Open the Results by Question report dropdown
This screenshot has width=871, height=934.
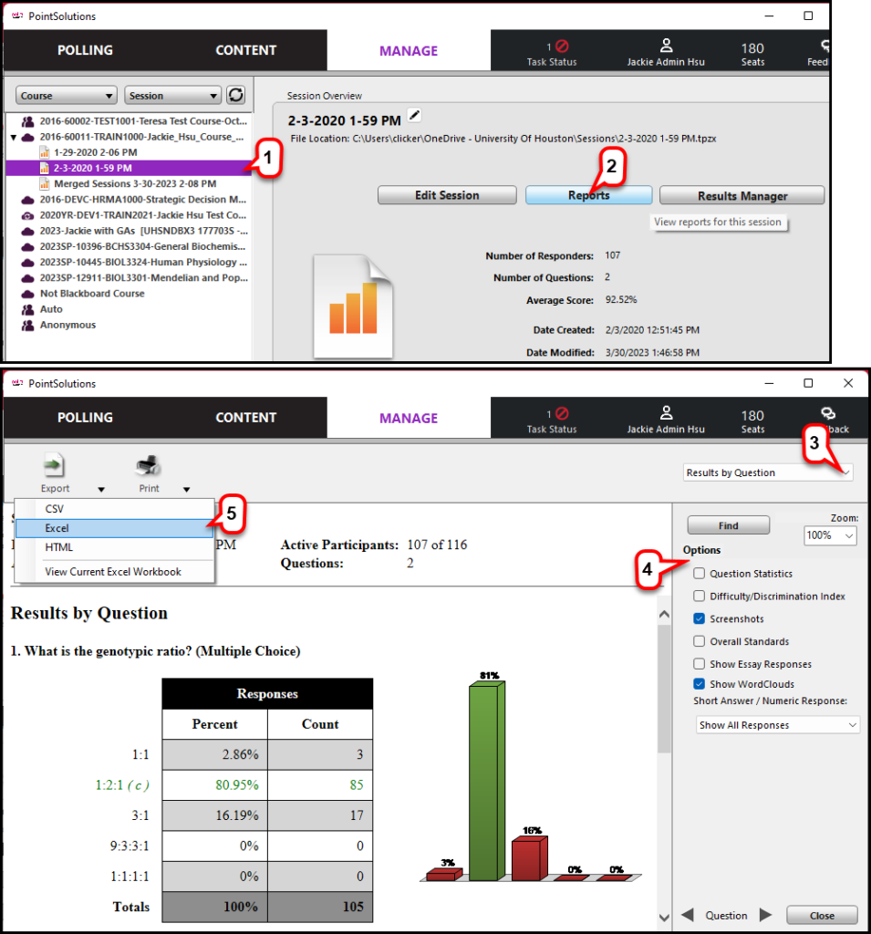(768, 472)
